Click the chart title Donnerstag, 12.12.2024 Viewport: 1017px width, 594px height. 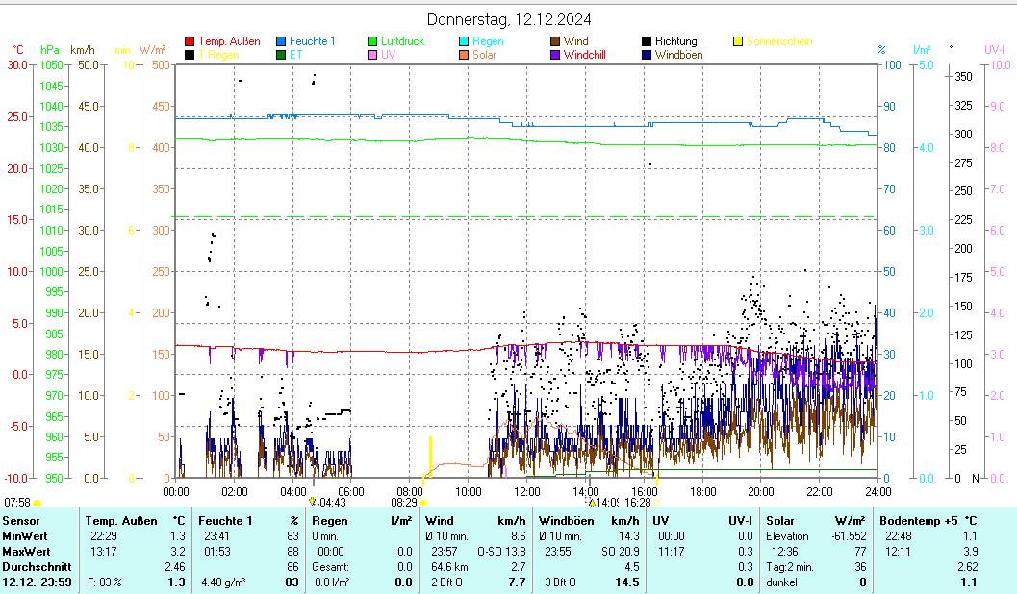tap(509, 19)
